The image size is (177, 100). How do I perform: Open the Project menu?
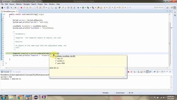pyautogui.click(x=40, y=4)
